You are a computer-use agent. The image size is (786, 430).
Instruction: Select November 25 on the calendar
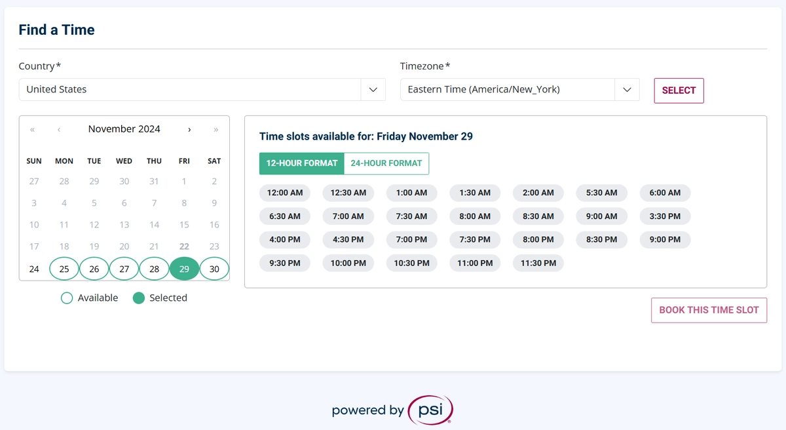click(64, 269)
